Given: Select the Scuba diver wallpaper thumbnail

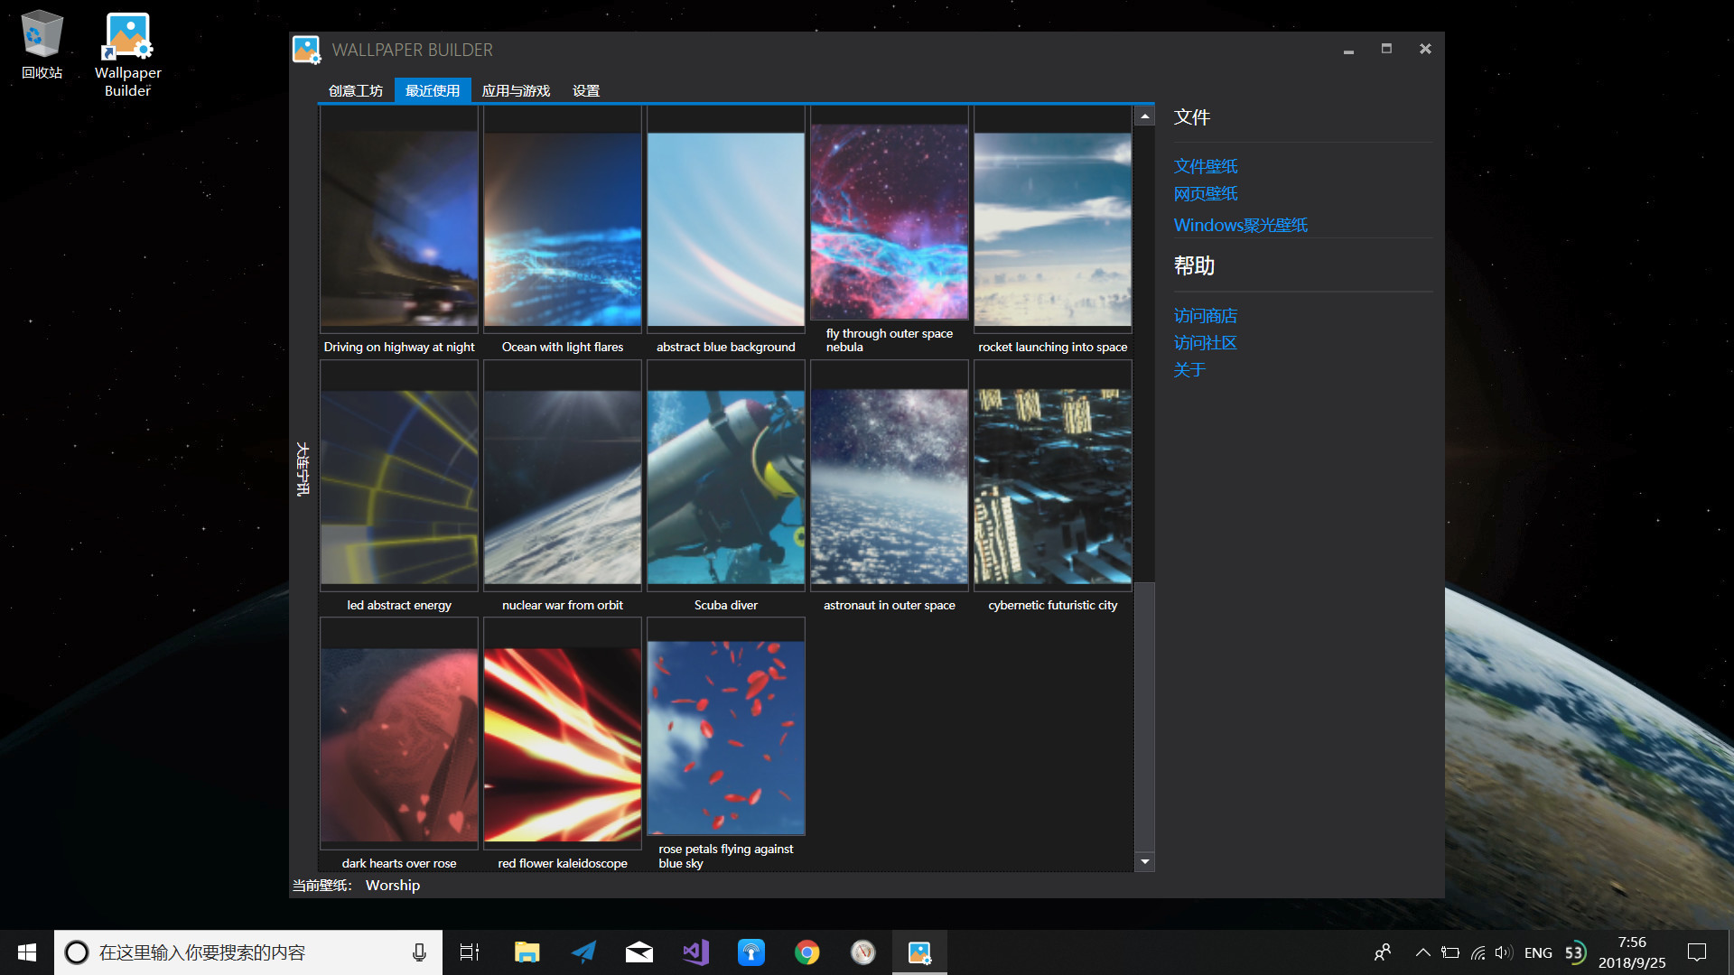Looking at the screenshot, I should pos(725,476).
